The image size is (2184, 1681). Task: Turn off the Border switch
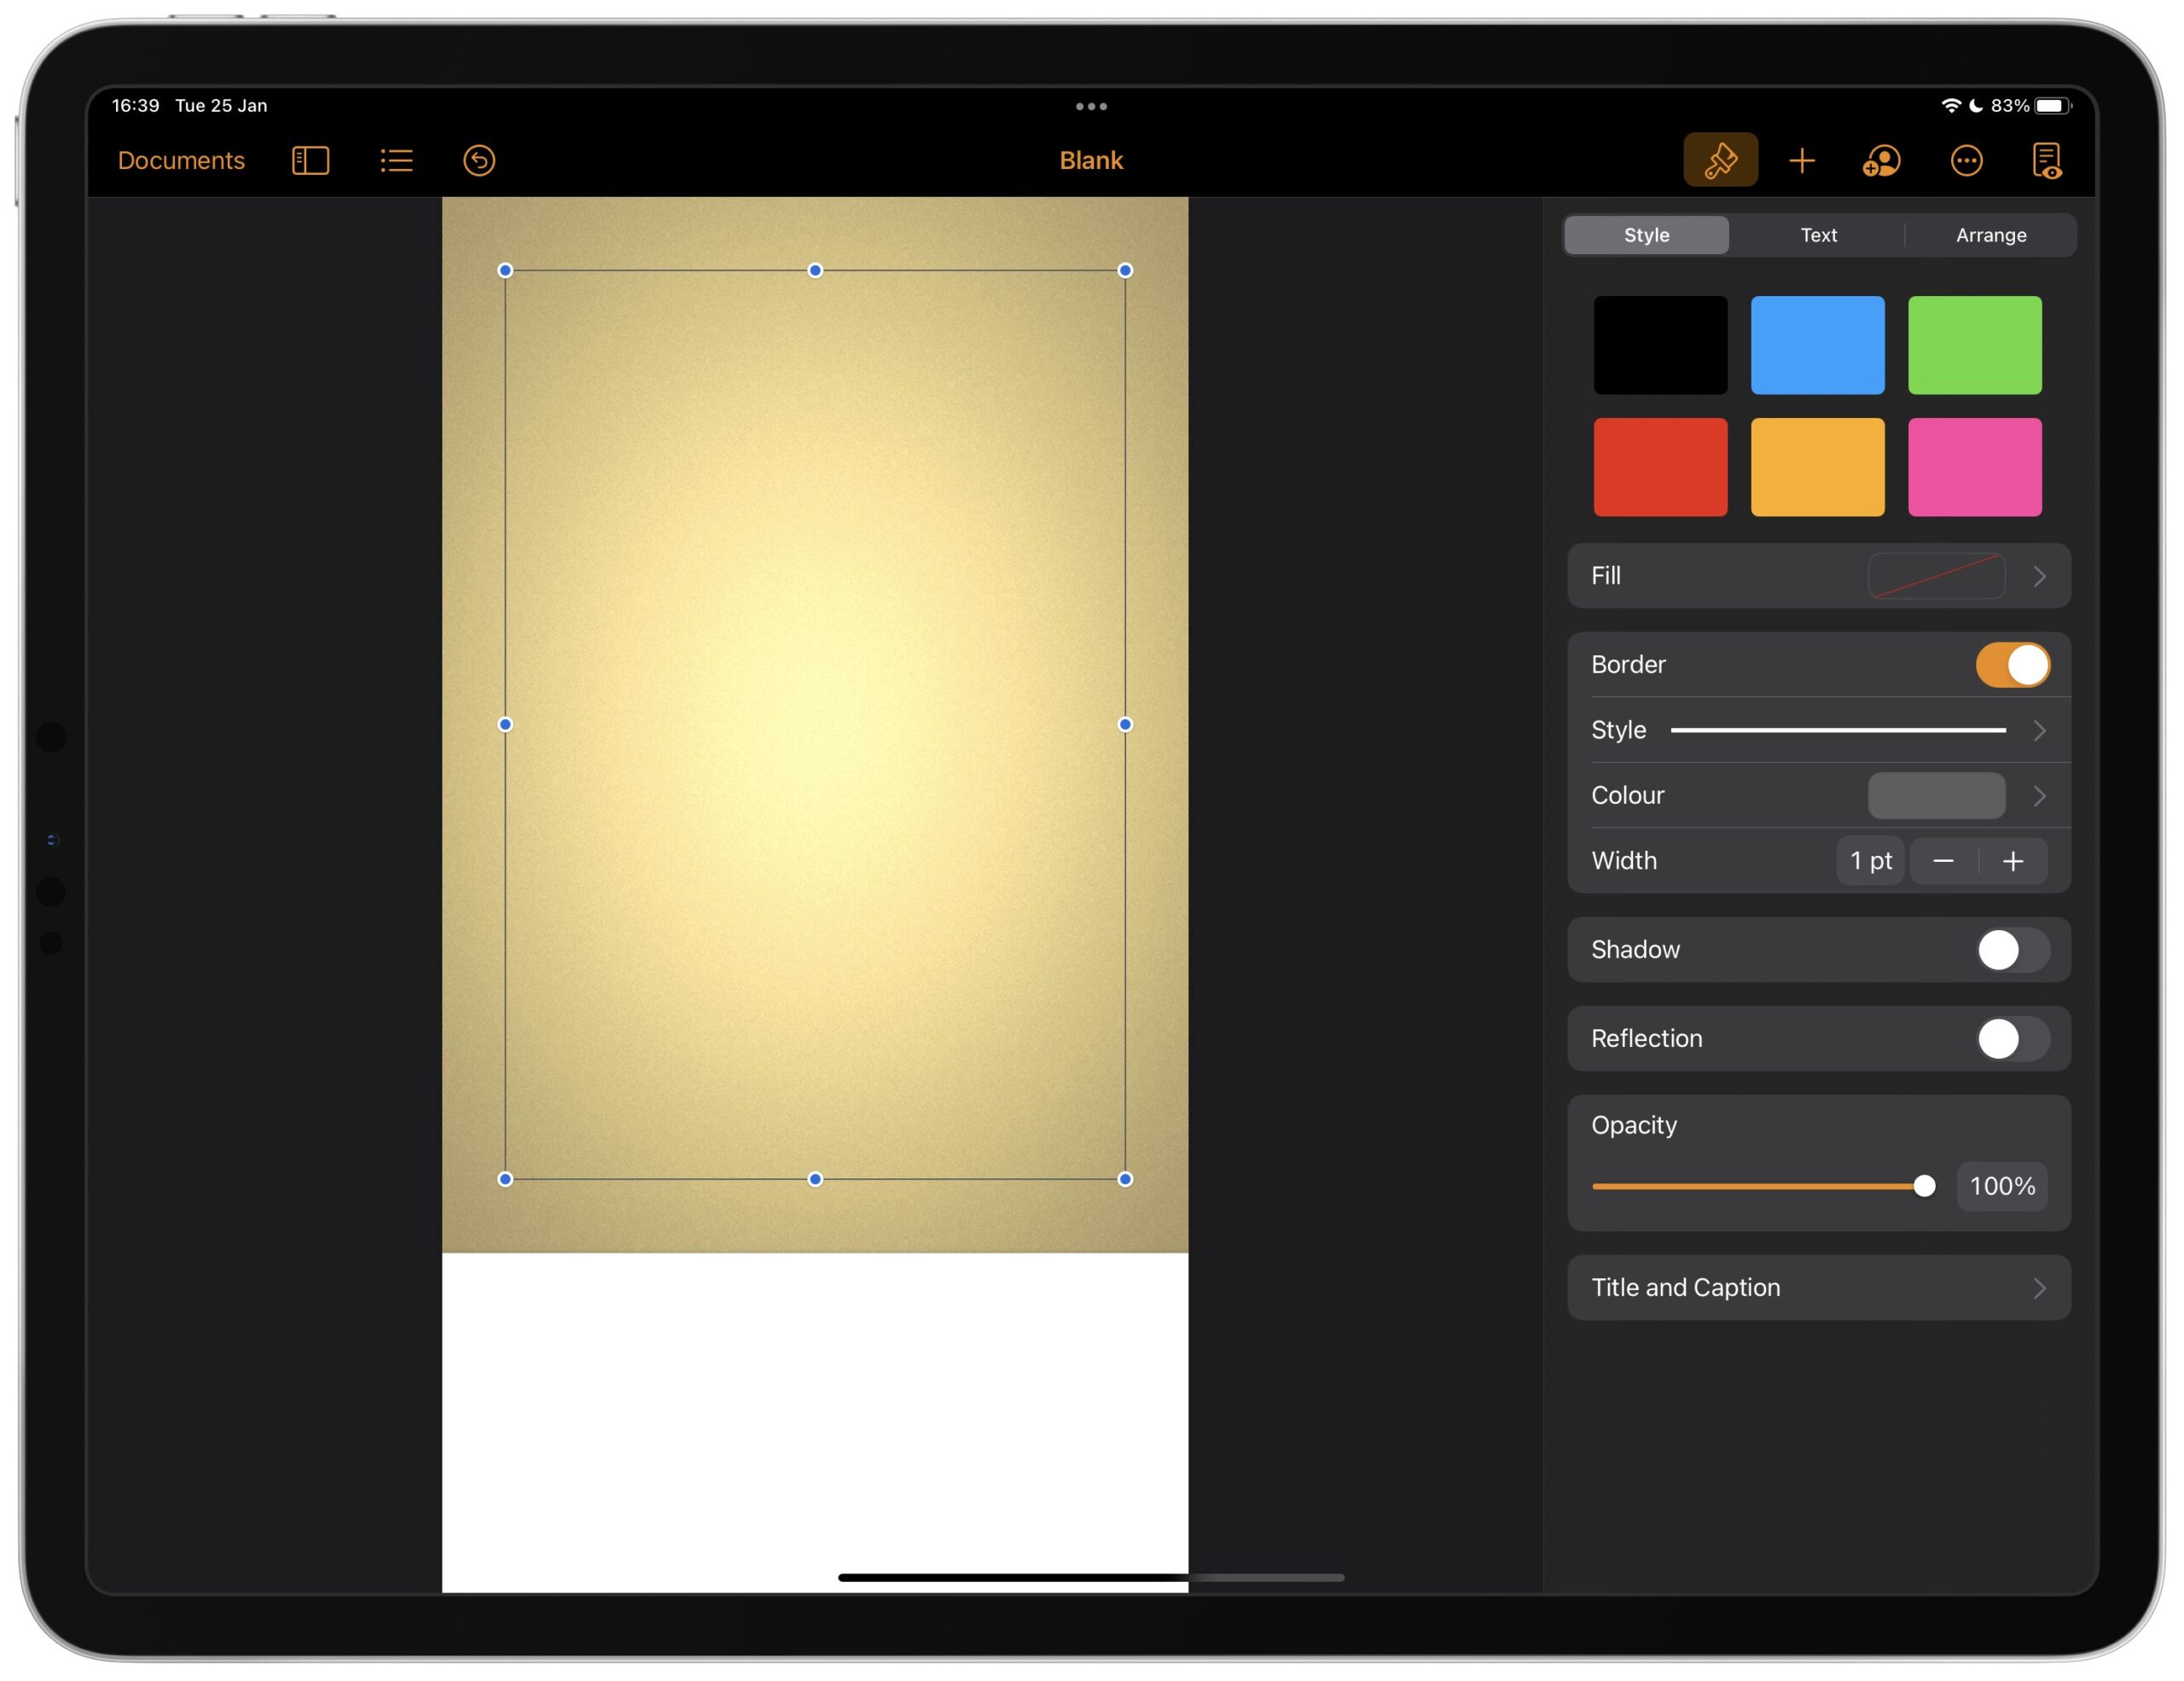pyautogui.click(x=2012, y=665)
